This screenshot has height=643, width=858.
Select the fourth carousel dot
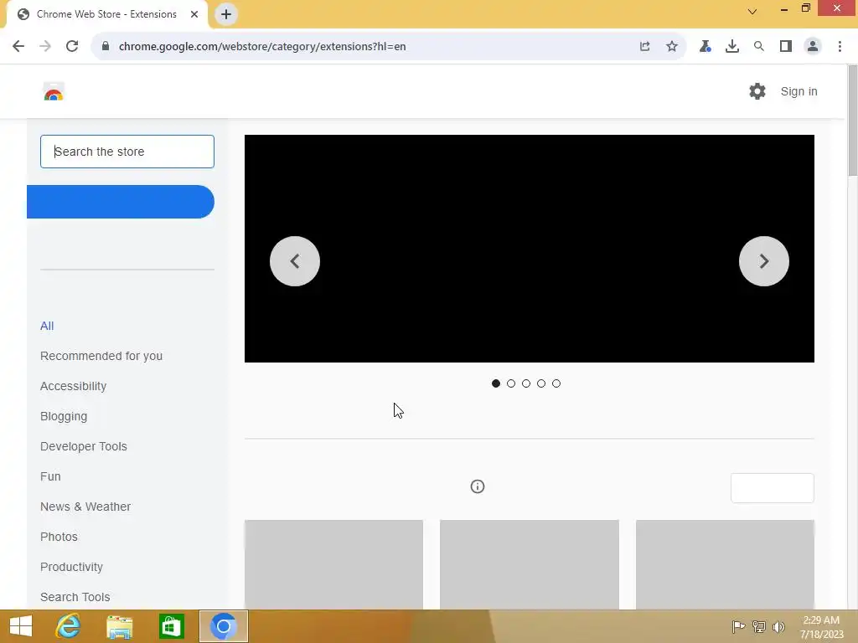(541, 383)
